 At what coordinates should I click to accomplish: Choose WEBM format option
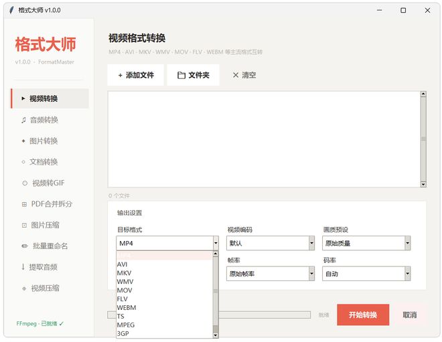[x=165, y=308]
